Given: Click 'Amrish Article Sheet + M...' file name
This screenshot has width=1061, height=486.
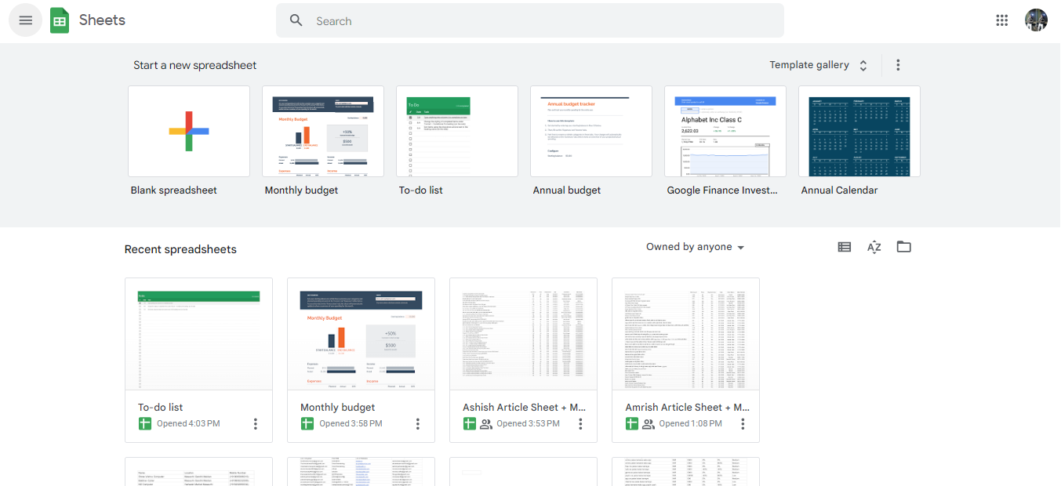Looking at the screenshot, I should tap(688, 408).
